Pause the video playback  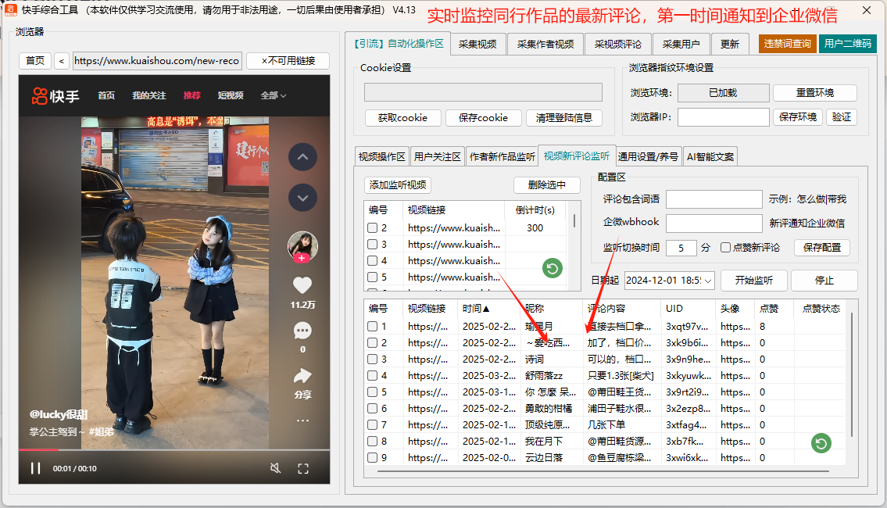coord(35,468)
